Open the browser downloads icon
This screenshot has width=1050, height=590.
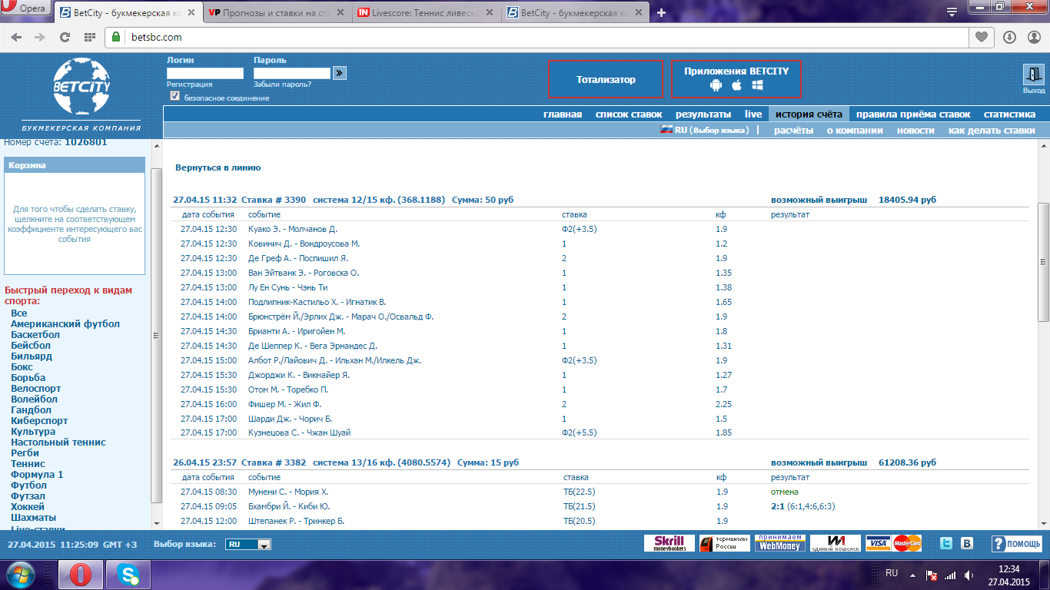(1010, 37)
